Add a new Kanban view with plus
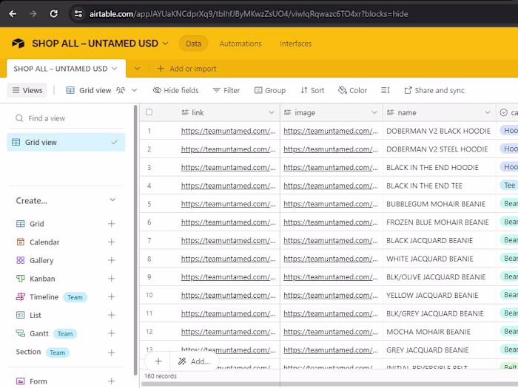 (x=111, y=279)
